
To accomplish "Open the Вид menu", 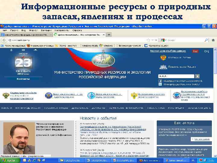I will (x=24, y=30).
